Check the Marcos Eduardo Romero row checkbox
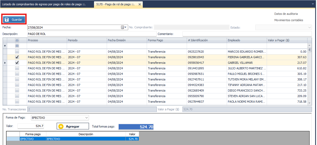The image size is (317, 145). tap(17, 52)
